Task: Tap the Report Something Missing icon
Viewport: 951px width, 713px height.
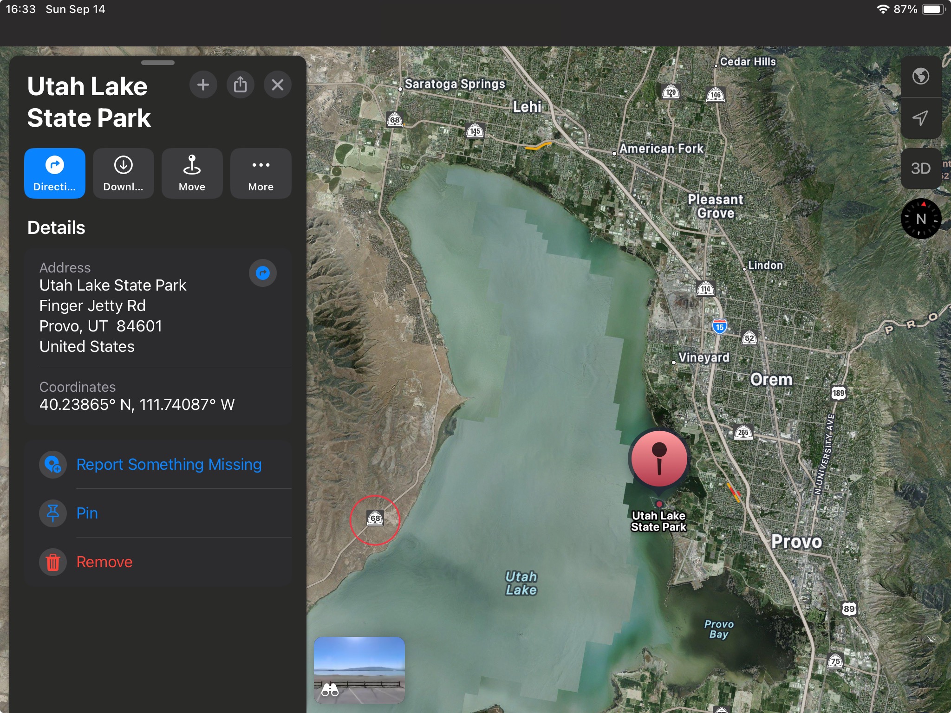Action: click(x=53, y=465)
